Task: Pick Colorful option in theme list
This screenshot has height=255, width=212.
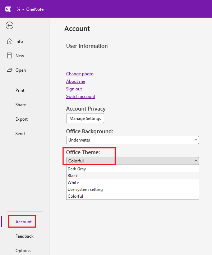Action: [x=133, y=196]
